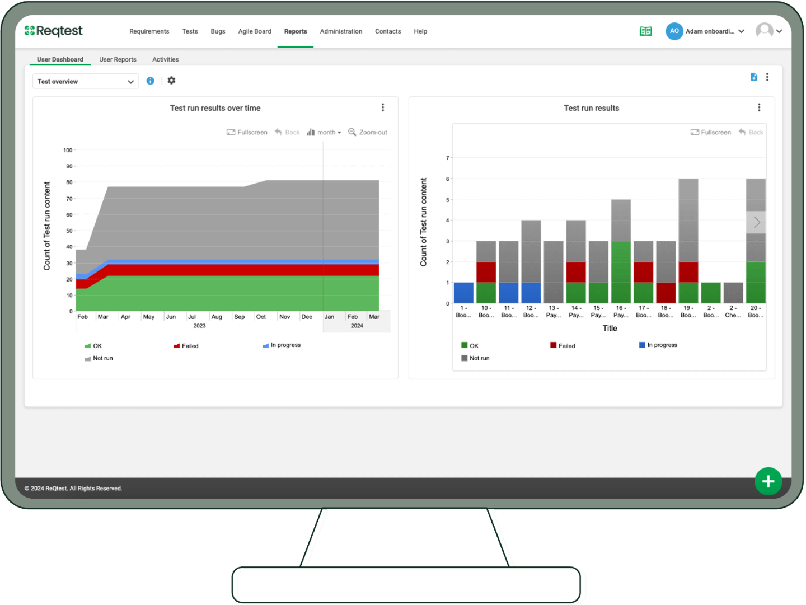The width and height of the screenshot is (806, 605).
Task: Open kebab menu on Test run results over time
Action: (383, 107)
